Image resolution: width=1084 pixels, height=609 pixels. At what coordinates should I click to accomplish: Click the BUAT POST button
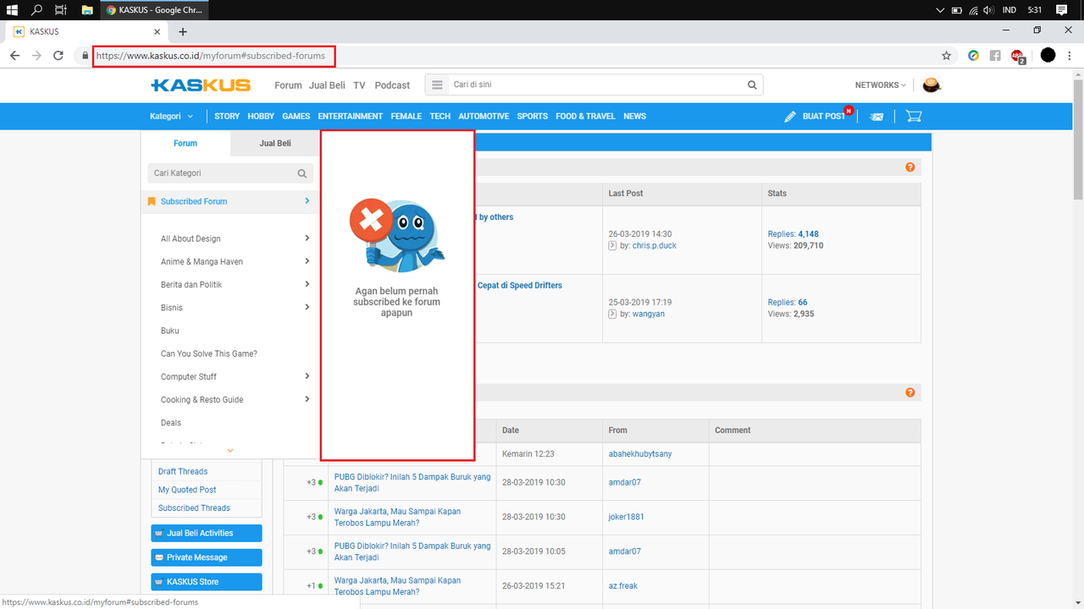(x=815, y=117)
